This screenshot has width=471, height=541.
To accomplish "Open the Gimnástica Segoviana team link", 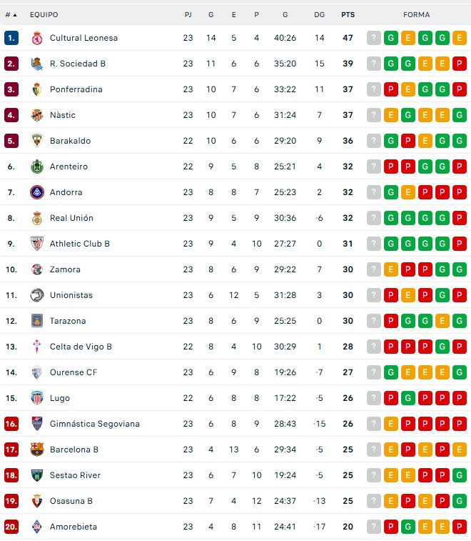I will 94,424.
